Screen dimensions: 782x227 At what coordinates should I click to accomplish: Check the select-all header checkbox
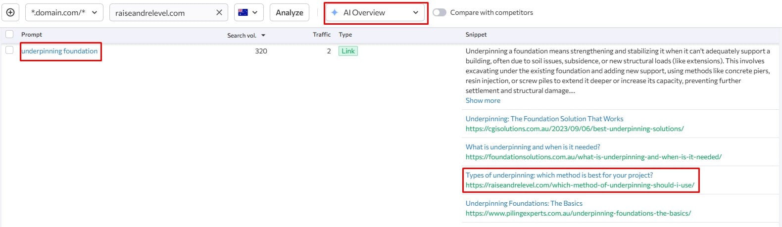coord(9,34)
